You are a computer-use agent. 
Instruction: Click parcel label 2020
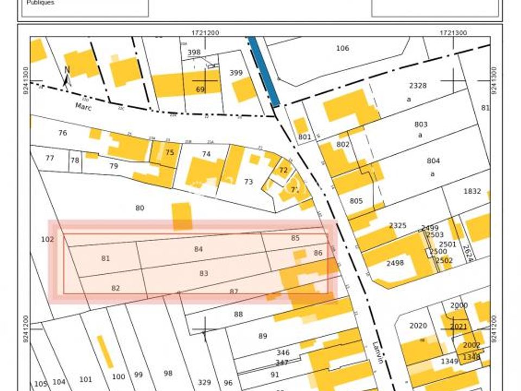(418, 326)
